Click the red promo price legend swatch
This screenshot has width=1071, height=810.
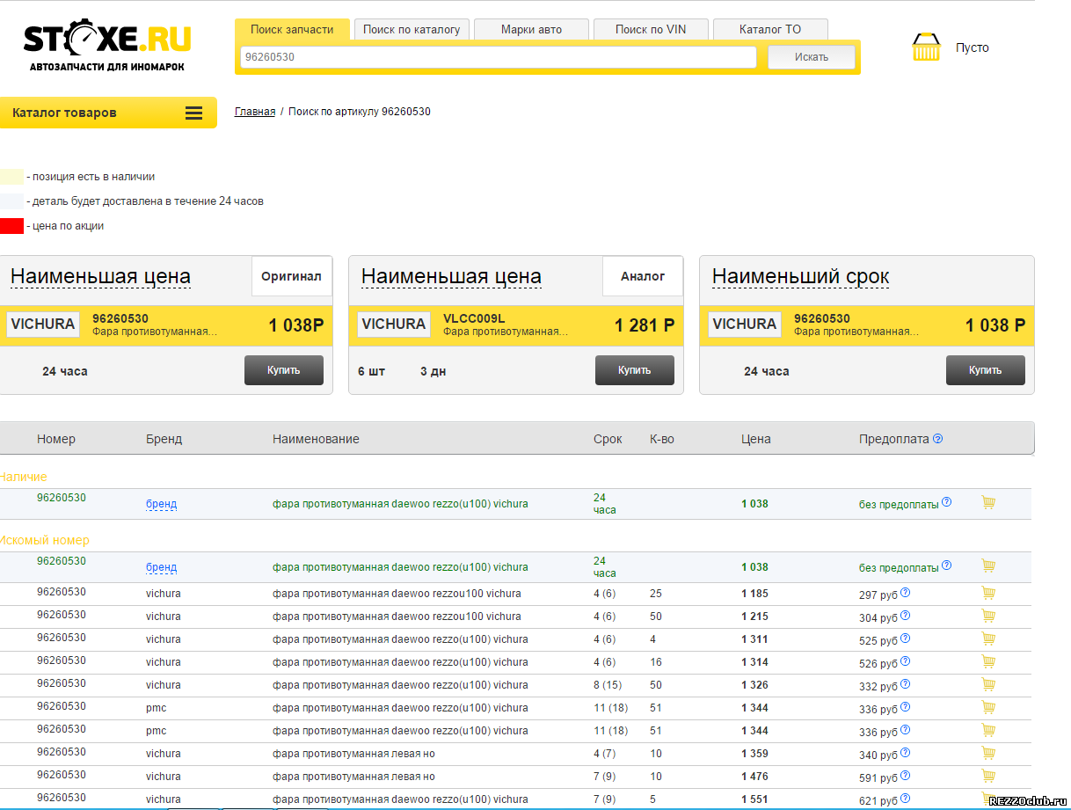[12, 226]
